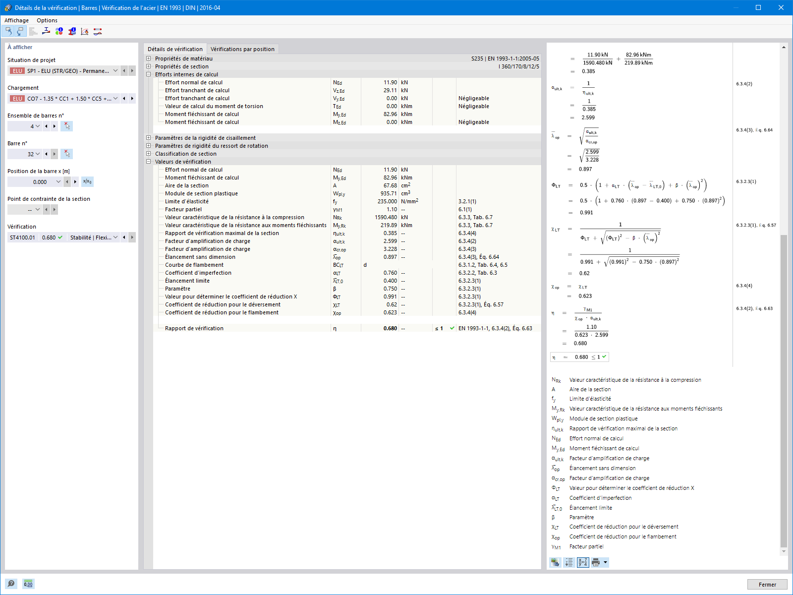Screen dimensions: 793x595
Task: Expand Paramètres de rigidité du ressort de rotation
Action: pyautogui.click(x=148, y=146)
